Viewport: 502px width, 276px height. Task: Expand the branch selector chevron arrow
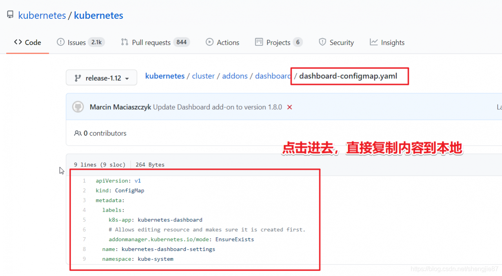[x=127, y=78]
